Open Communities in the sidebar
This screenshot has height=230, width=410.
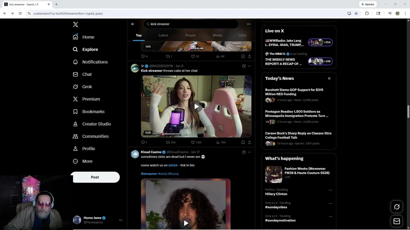pyautogui.click(x=91, y=136)
